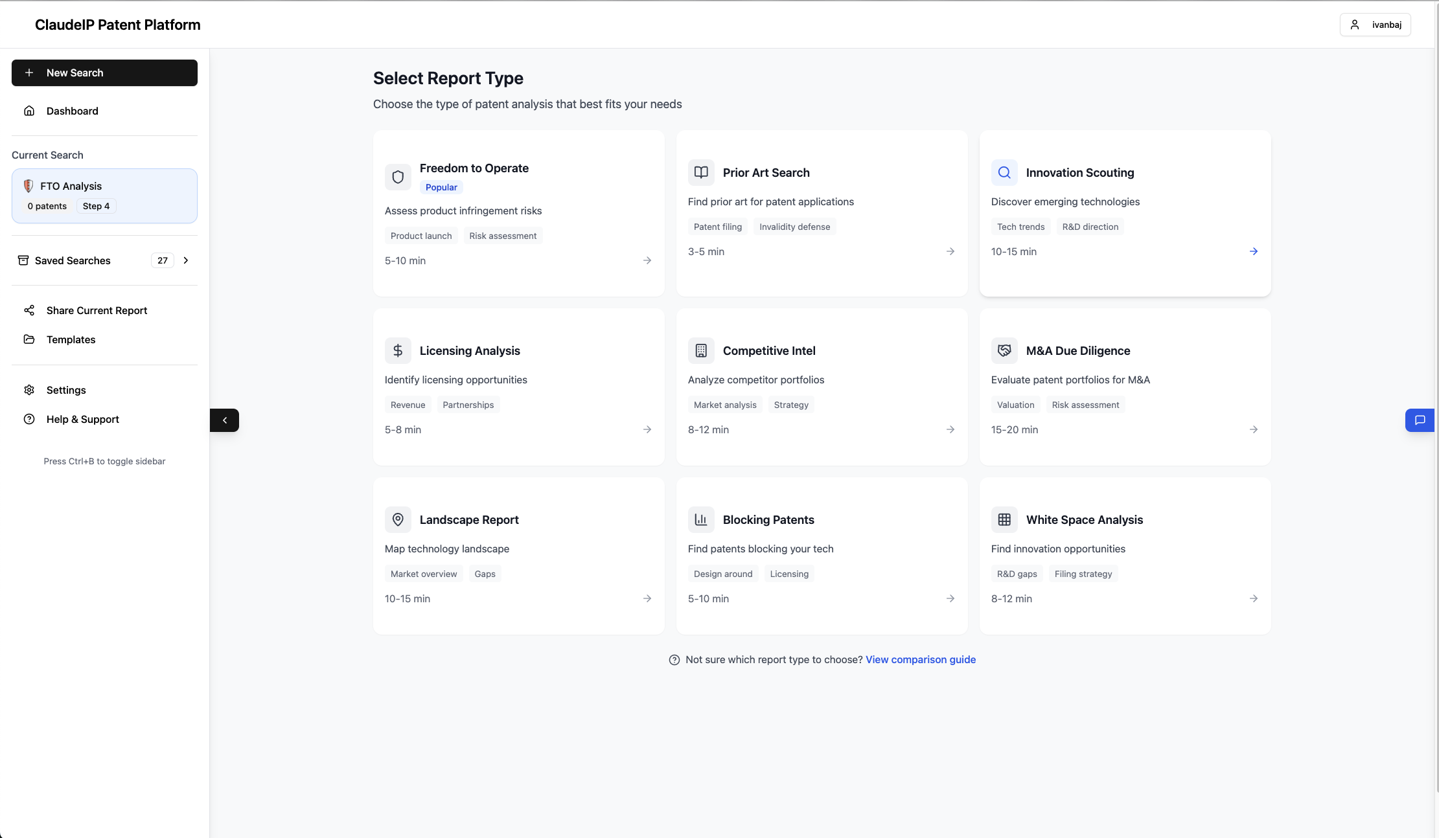
Task: Click the map pin icon on Landscape Report
Action: [398, 519]
